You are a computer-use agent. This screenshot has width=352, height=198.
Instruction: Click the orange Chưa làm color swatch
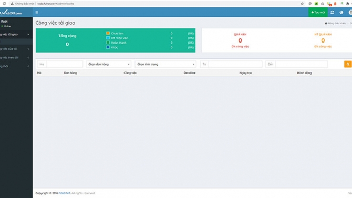coord(108,33)
